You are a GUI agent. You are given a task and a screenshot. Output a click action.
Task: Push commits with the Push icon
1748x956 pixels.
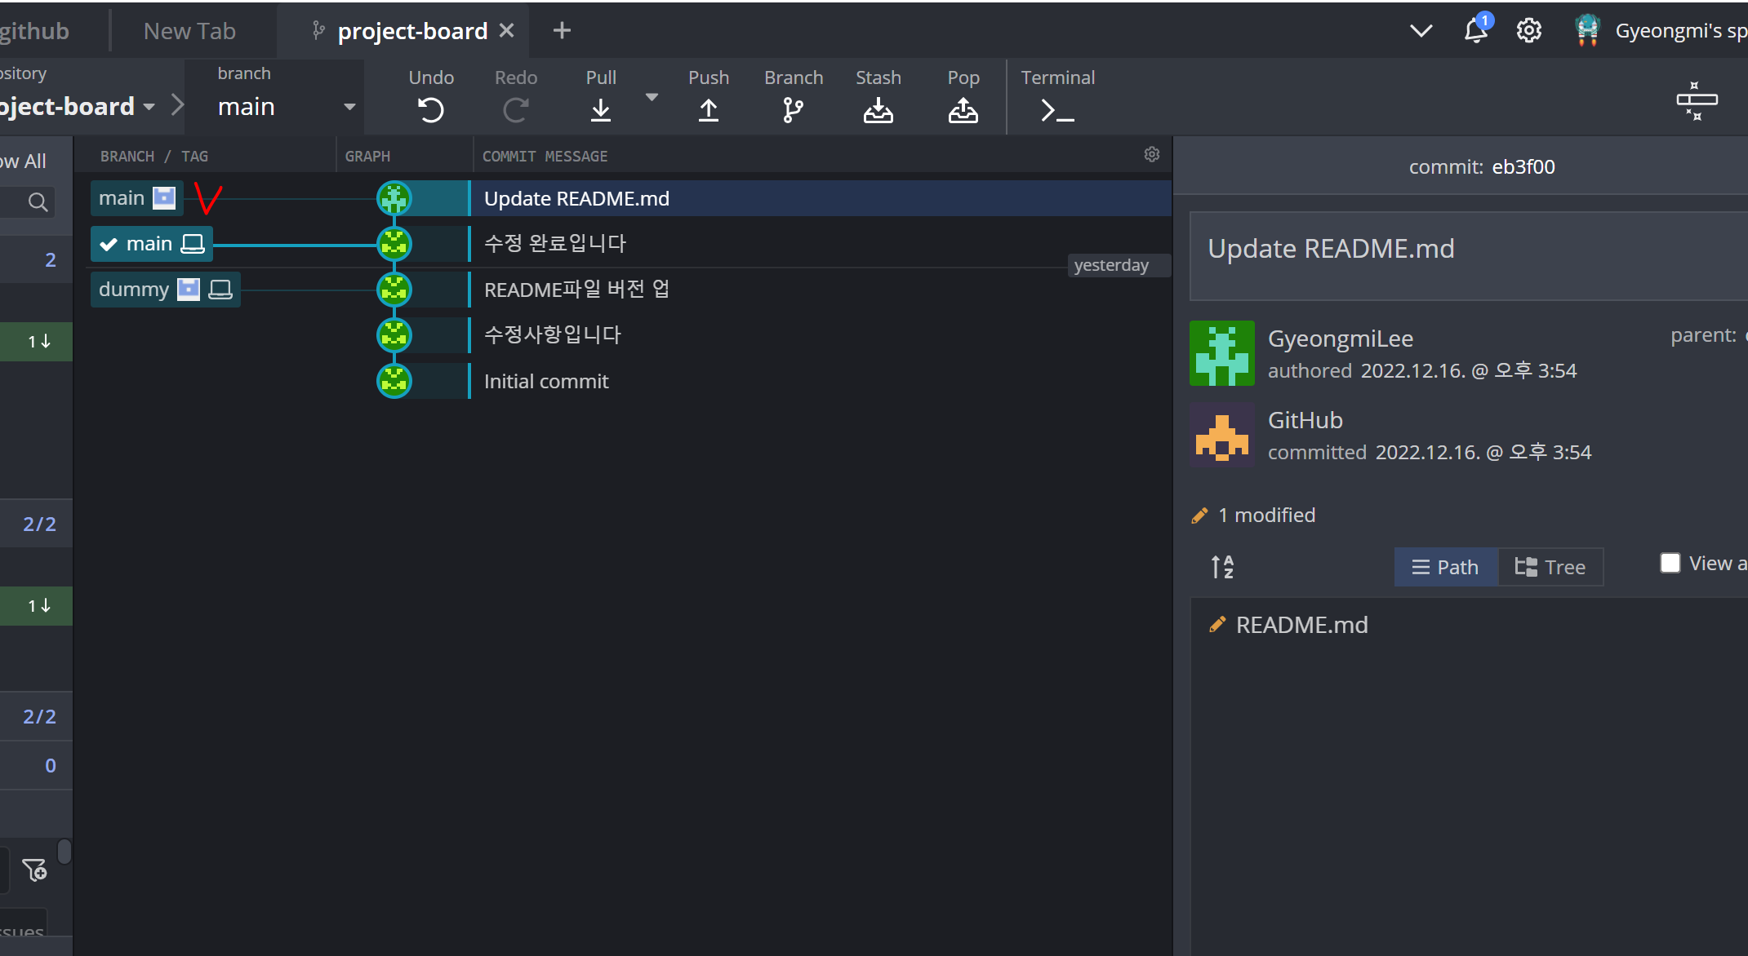tap(708, 109)
